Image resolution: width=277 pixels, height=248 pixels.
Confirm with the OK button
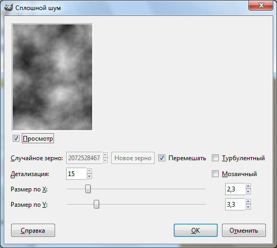pos(195,231)
